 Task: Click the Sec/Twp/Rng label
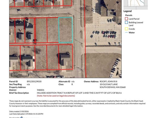click(x=15, y=84)
